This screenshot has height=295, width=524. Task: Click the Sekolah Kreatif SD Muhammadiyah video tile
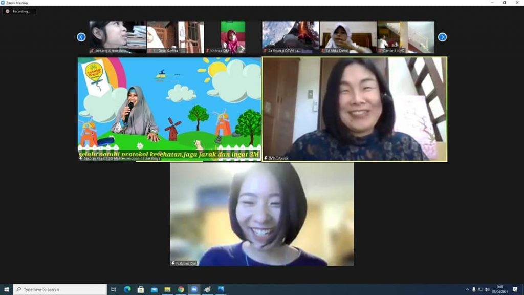(169, 109)
